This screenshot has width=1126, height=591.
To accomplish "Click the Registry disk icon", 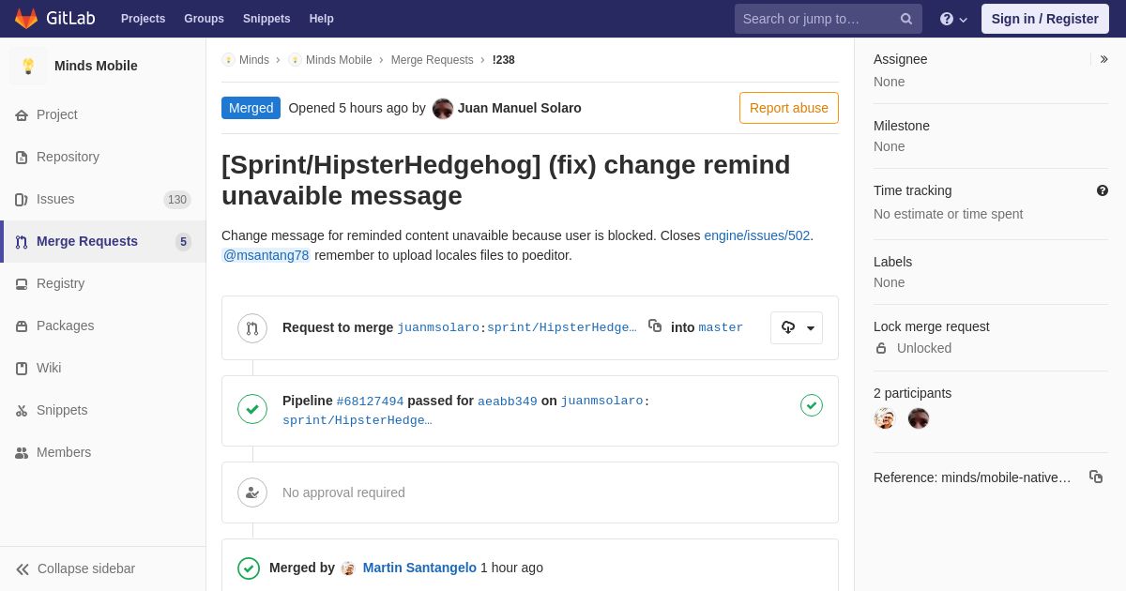I will 22,284.
